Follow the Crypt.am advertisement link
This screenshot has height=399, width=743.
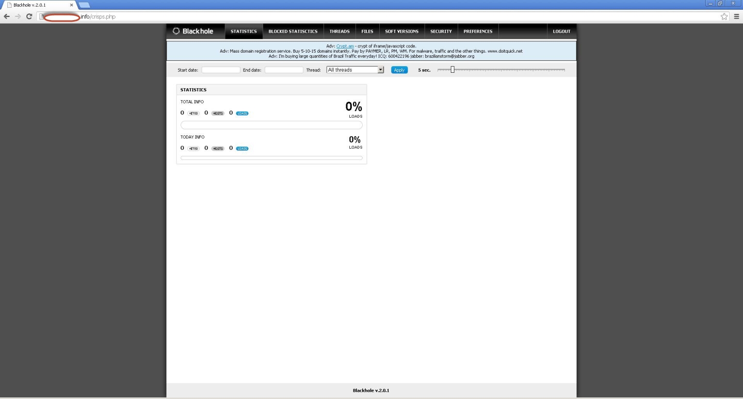pyautogui.click(x=345, y=46)
